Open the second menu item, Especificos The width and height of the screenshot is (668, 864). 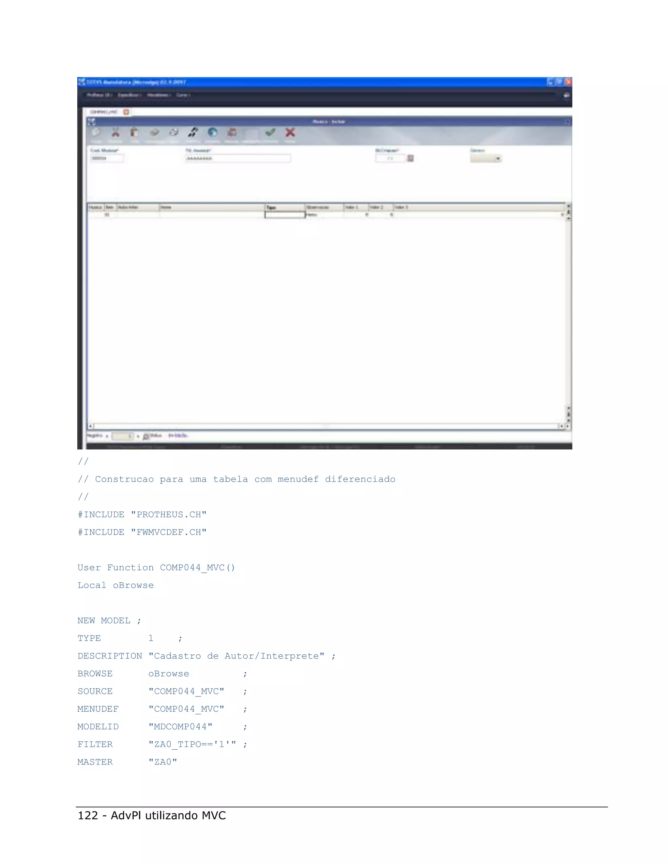tap(129, 95)
